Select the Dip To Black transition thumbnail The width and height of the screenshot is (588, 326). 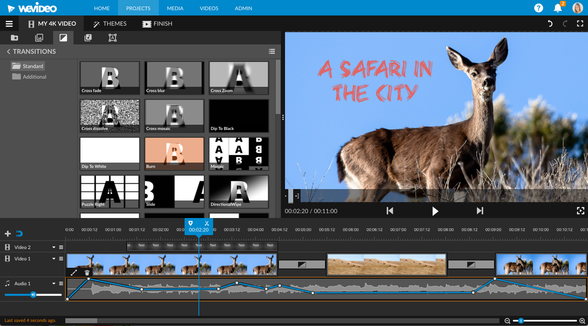tap(238, 116)
